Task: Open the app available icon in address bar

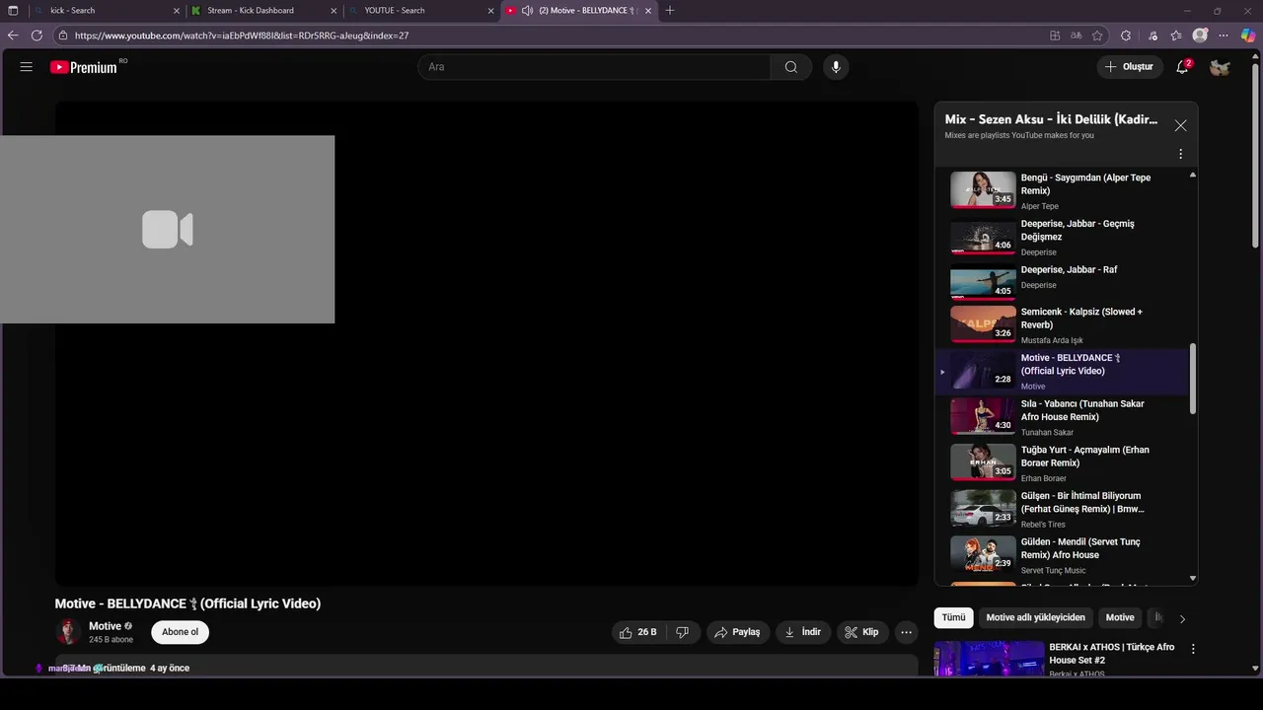Action: click(1055, 35)
